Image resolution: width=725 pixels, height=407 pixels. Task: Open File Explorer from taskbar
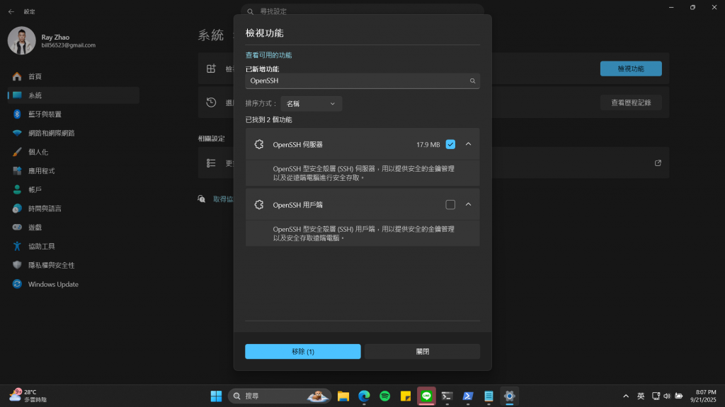tap(343, 396)
